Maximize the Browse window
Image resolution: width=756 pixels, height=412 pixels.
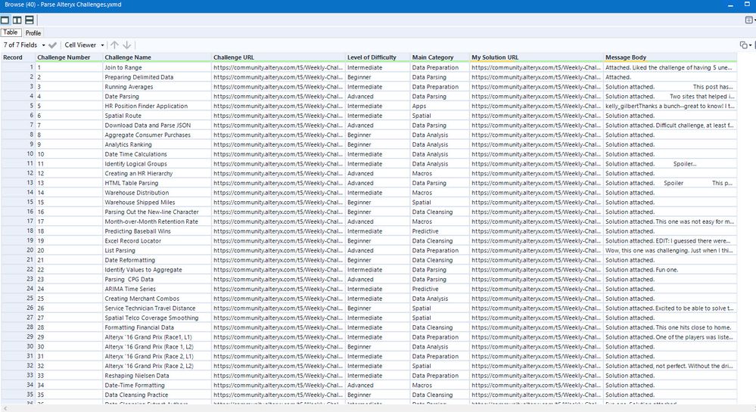tap(747, 5)
